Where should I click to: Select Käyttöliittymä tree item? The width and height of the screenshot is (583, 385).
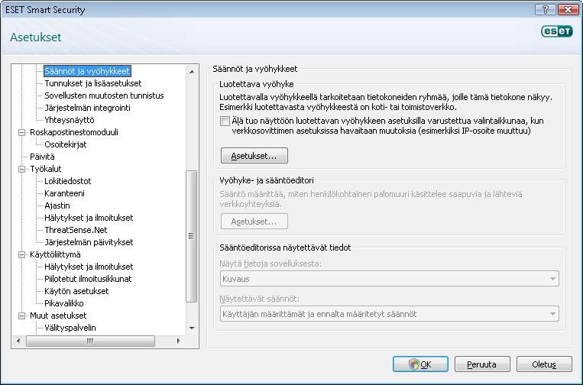tap(55, 254)
